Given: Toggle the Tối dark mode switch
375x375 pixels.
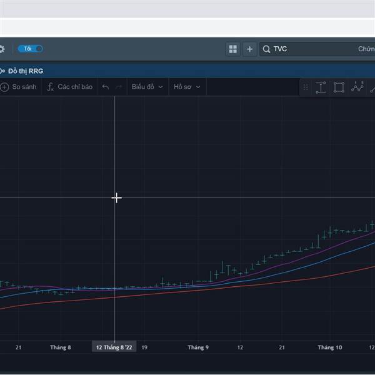Looking at the screenshot, I should click(x=31, y=49).
